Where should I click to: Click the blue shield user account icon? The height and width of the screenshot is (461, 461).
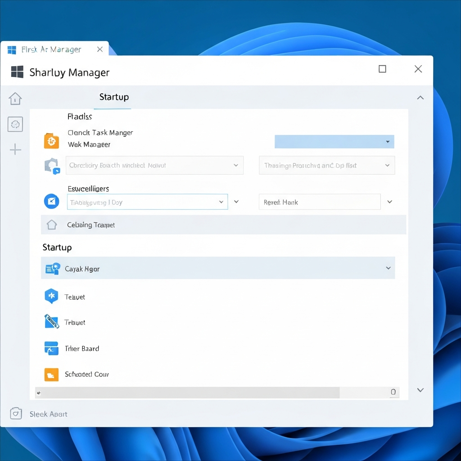point(52,166)
